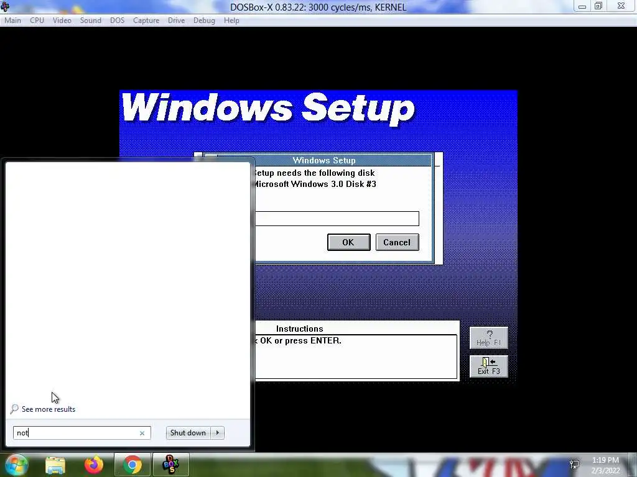Minimize the DOSBox-X window
The image size is (637, 477).
click(582, 6)
